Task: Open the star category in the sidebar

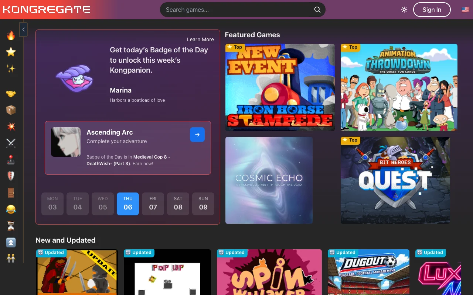Action: click(11, 52)
